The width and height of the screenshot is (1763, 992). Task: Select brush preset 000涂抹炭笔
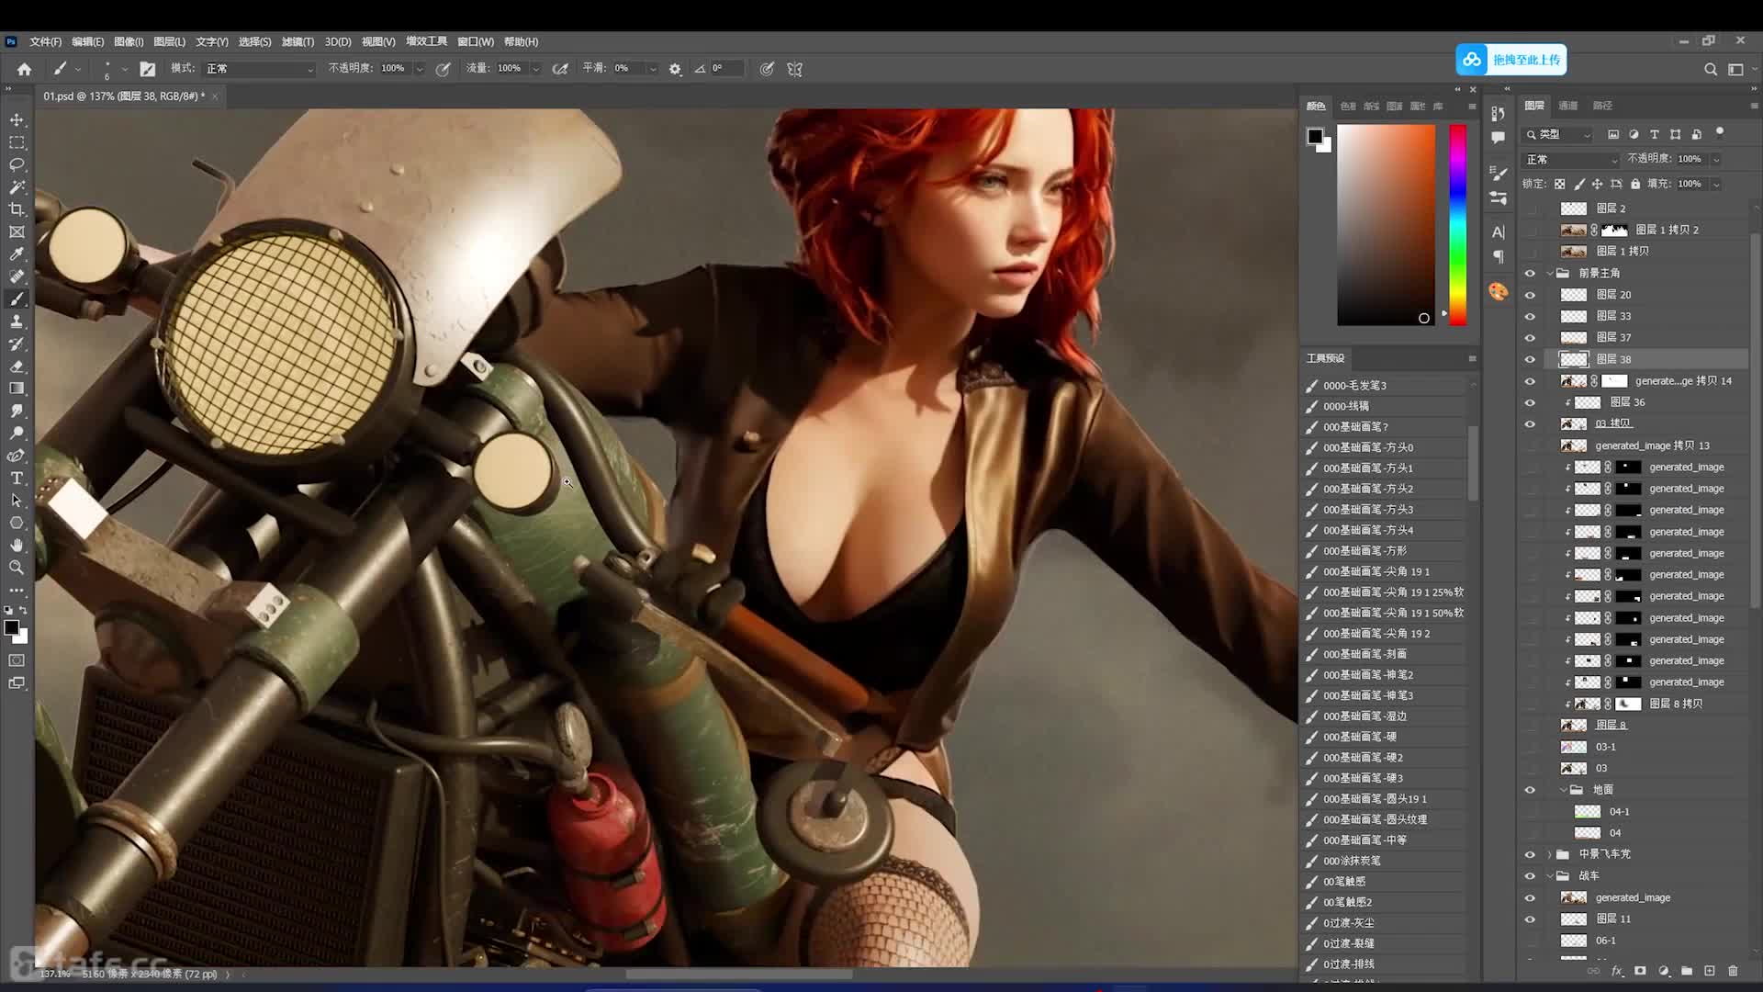(x=1387, y=861)
